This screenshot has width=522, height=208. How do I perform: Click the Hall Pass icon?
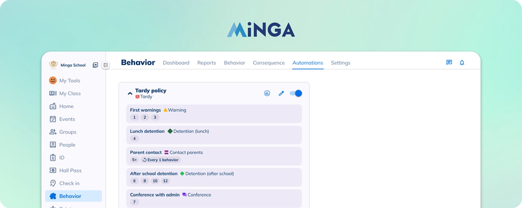pyautogui.click(x=53, y=170)
